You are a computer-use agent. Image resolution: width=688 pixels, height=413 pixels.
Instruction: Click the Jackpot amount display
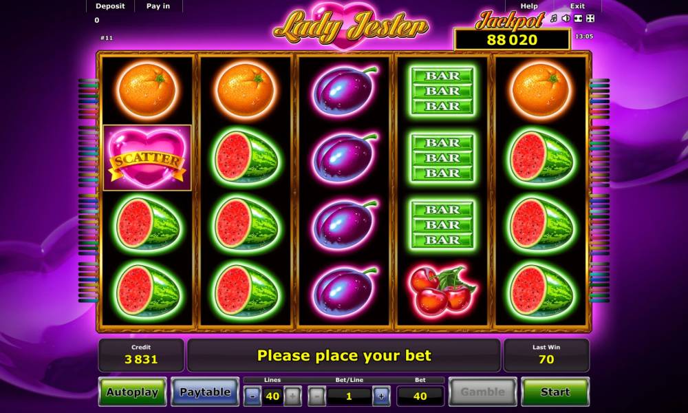pos(512,40)
